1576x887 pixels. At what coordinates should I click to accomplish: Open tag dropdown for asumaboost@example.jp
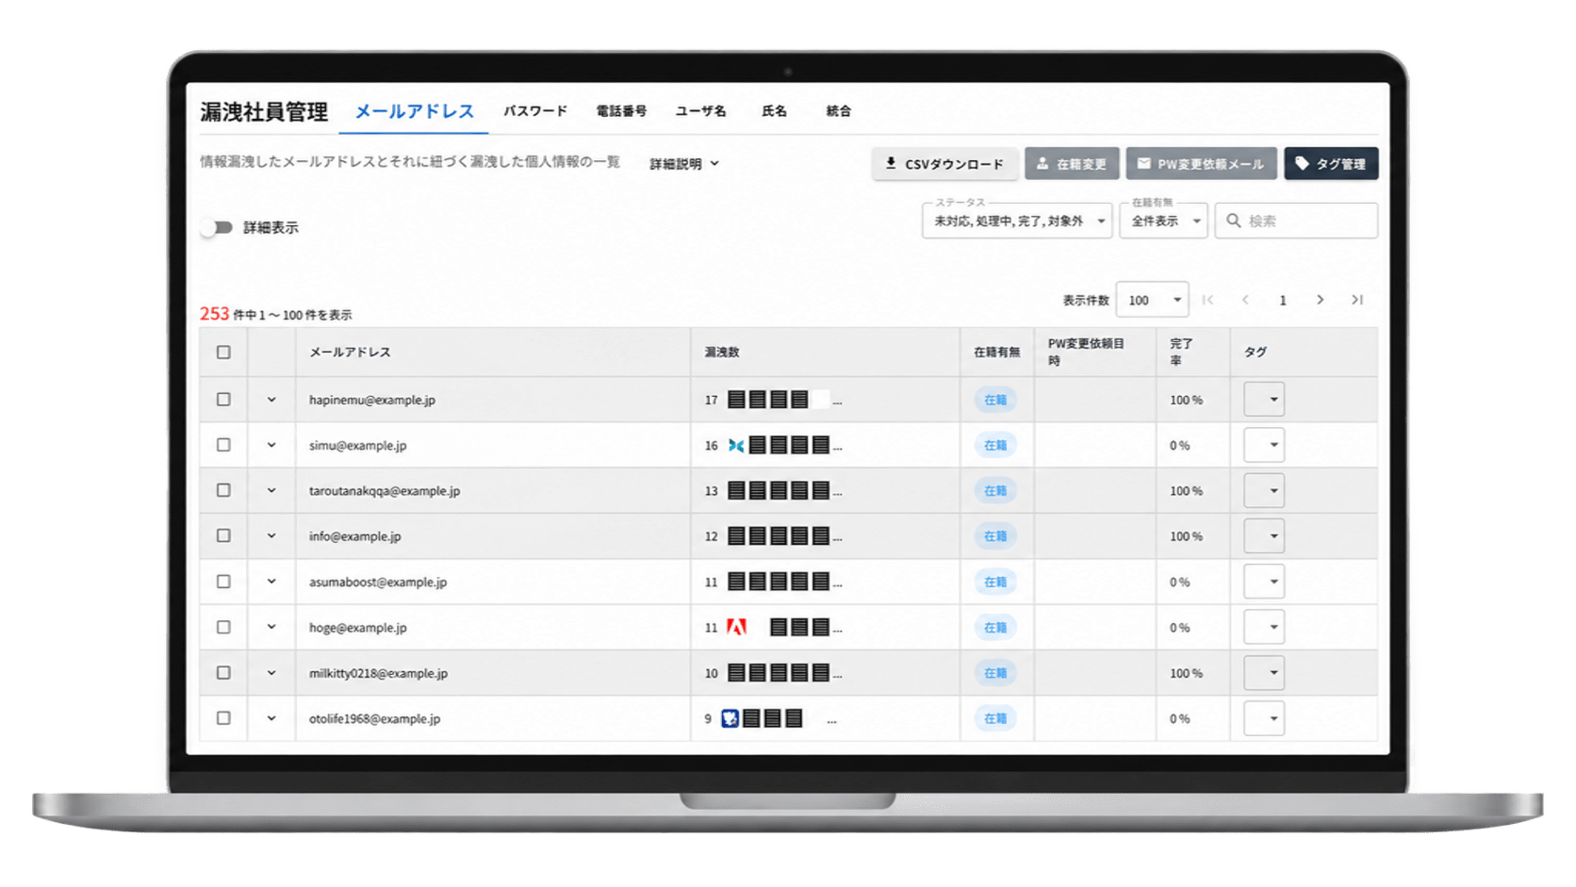coord(1264,582)
